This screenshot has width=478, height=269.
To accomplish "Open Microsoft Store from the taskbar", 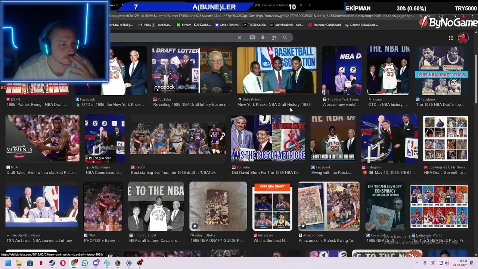I will [x=30, y=263].
